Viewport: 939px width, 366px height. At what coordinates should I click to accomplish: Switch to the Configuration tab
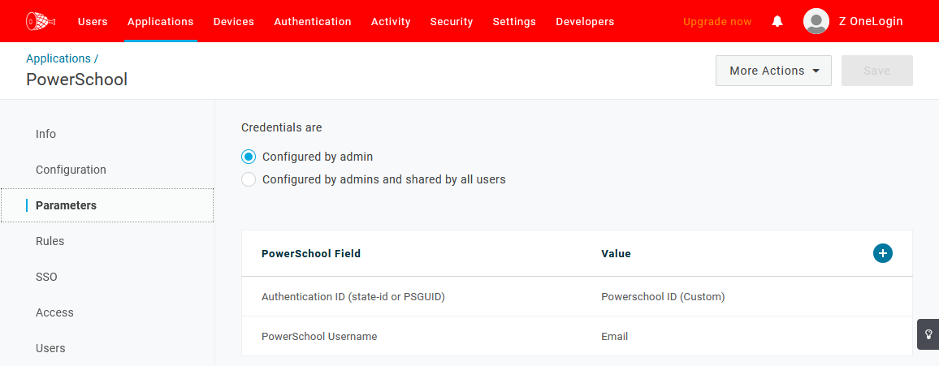(71, 170)
